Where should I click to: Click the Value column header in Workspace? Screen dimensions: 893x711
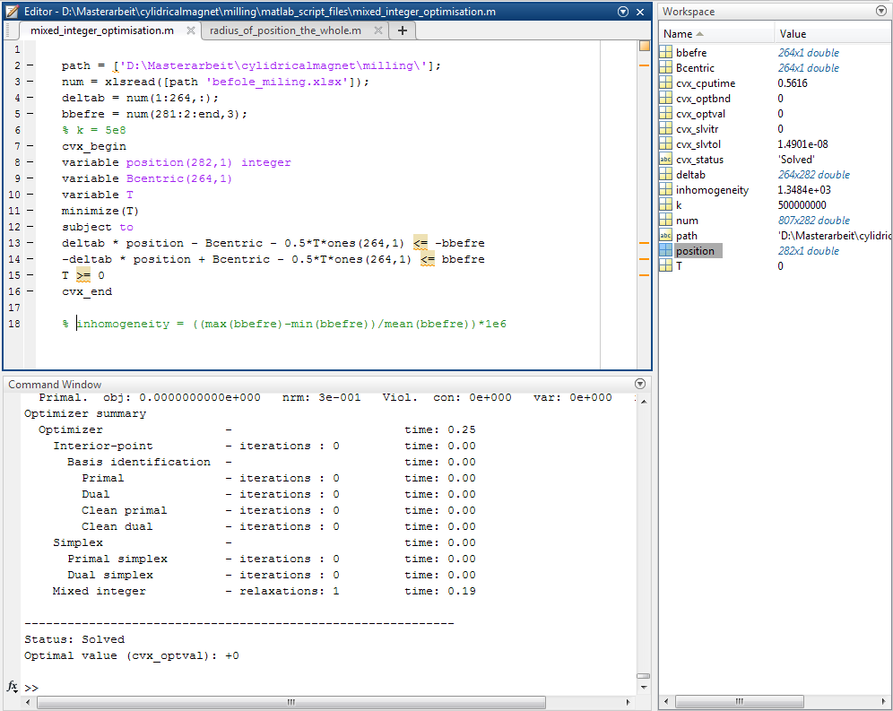831,34
